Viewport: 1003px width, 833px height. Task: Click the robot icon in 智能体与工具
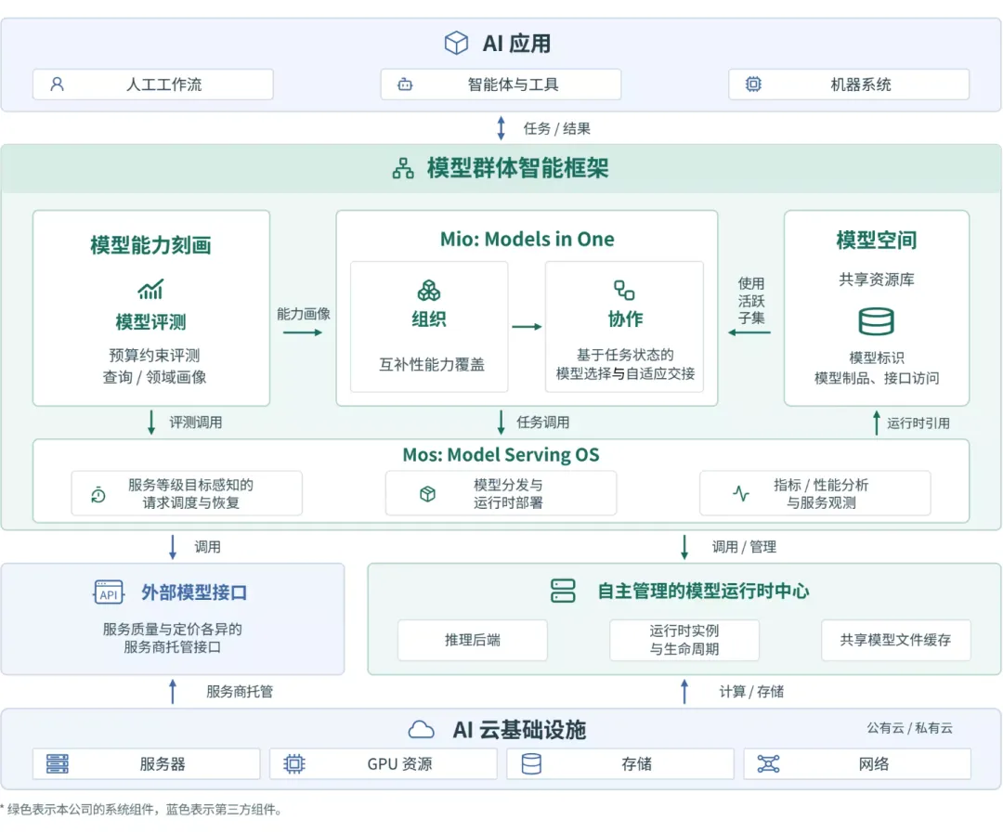tap(405, 84)
